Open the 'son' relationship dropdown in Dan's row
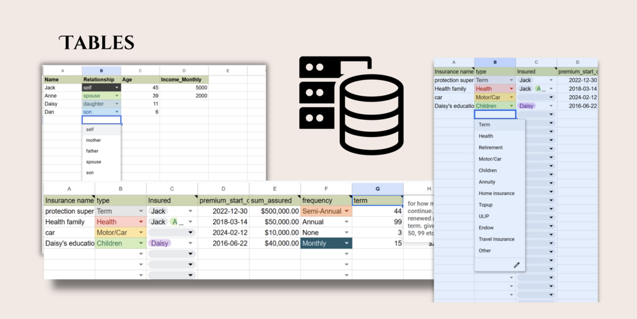 pyautogui.click(x=117, y=112)
